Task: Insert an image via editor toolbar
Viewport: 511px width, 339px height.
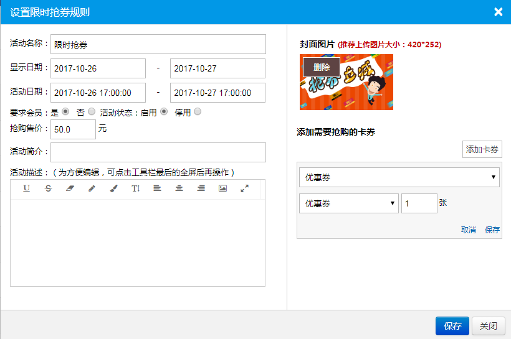Action: click(222, 188)
